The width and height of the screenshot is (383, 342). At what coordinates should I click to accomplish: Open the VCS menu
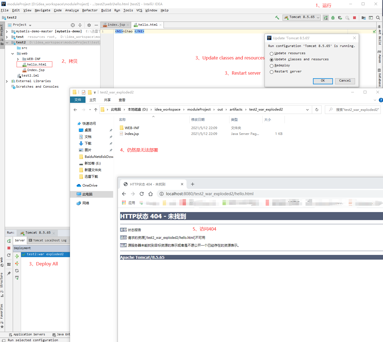(x=139, y=11)
